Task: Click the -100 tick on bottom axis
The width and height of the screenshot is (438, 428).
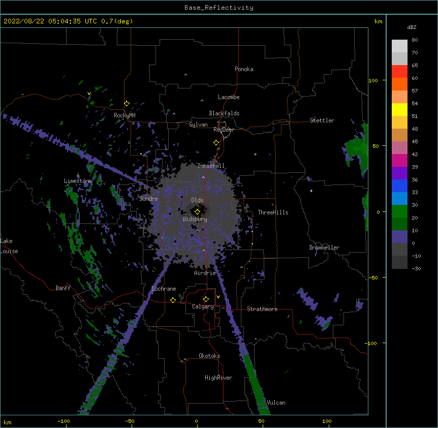Action: click(x=64, y=421)
